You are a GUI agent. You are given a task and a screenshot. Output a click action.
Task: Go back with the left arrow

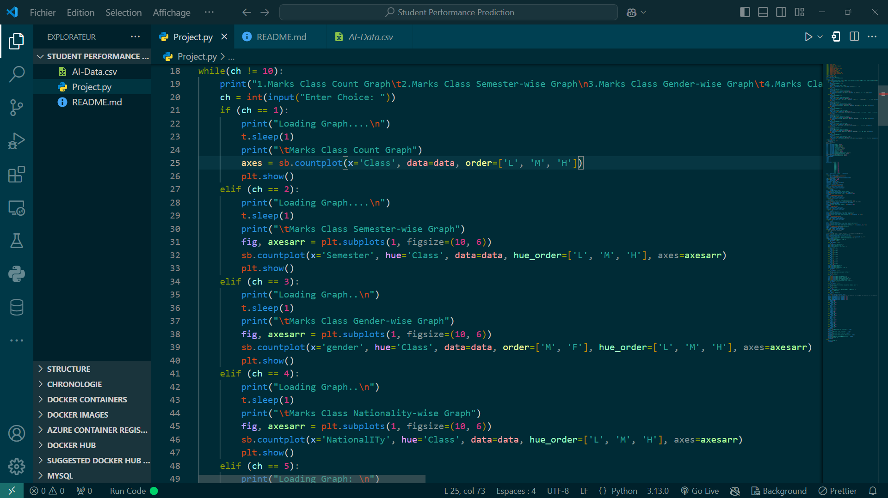(x=247, y=12)
